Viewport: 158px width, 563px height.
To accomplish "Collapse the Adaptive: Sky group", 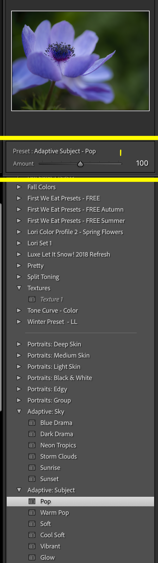I will point(19,412).
